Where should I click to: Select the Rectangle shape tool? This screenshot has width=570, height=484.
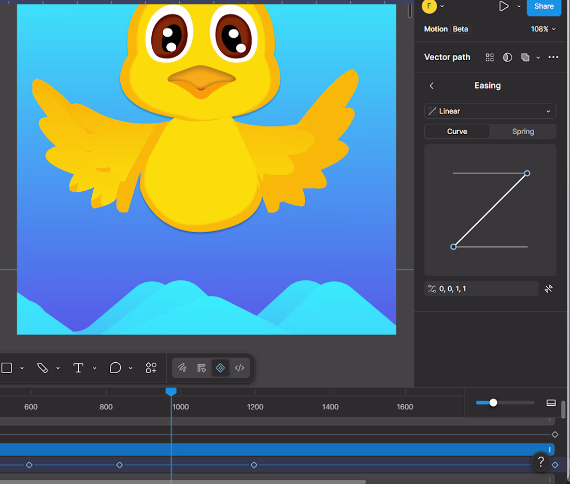(x=7, y=368)
